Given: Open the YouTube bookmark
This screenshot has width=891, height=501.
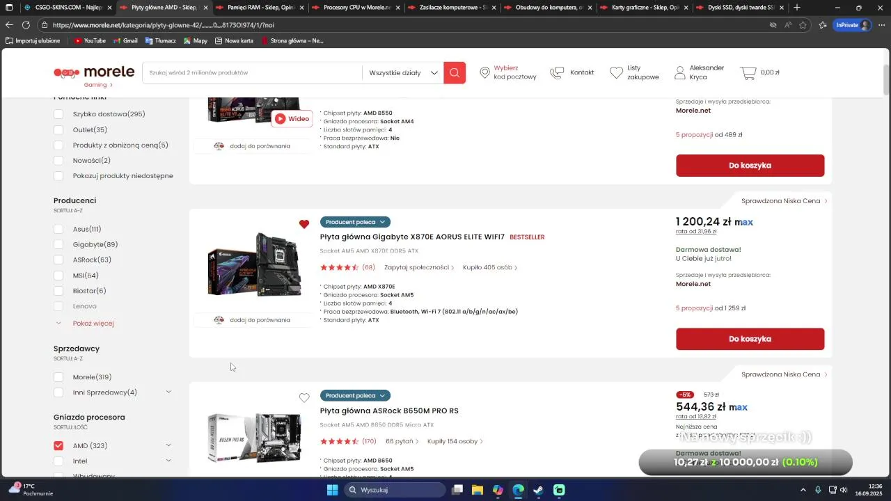Looking at the screenshot, I should click(x=90, y=40).
